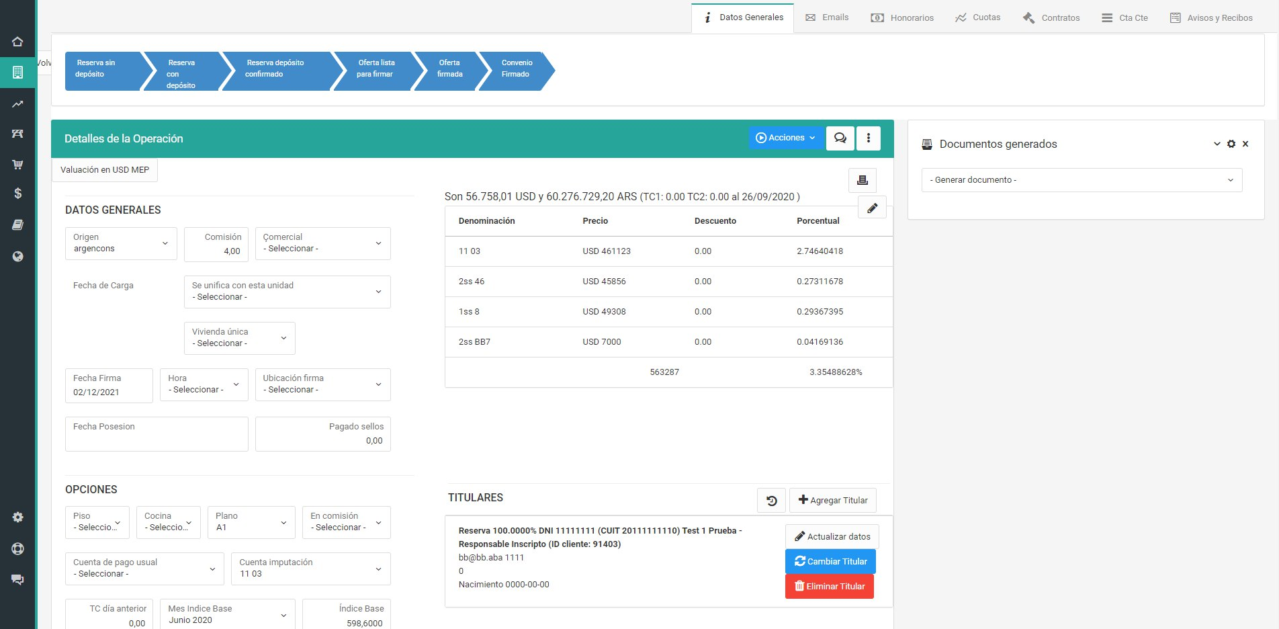
Task: Open Origen dropdown
Action: click(x=121, y=243)
